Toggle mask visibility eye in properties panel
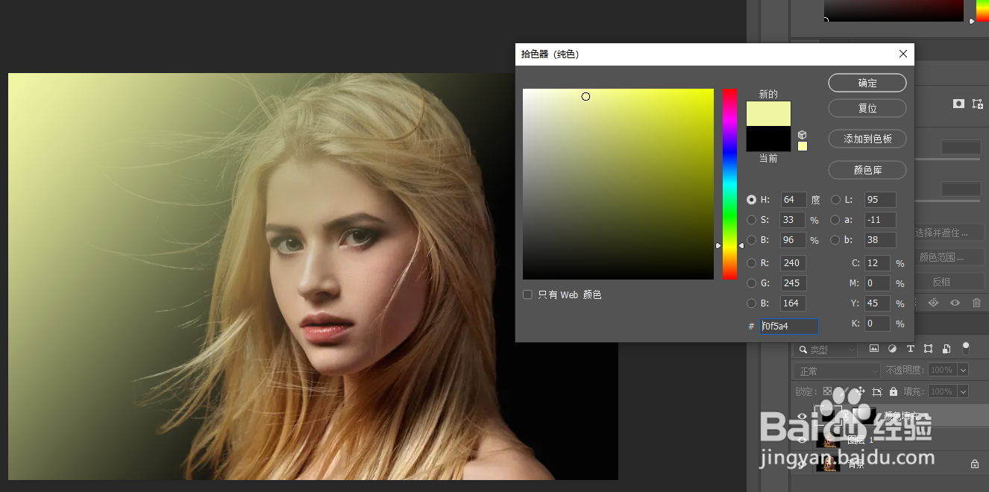 (955, 303)
